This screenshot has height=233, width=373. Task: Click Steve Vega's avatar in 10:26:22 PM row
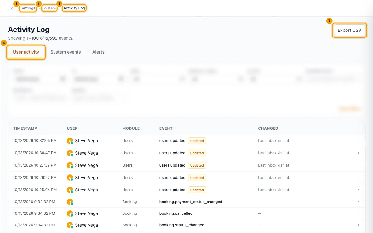[x=70, y=178]
